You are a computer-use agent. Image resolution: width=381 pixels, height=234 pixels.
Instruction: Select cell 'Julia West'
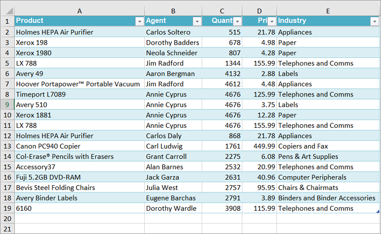tap(173, 188)
